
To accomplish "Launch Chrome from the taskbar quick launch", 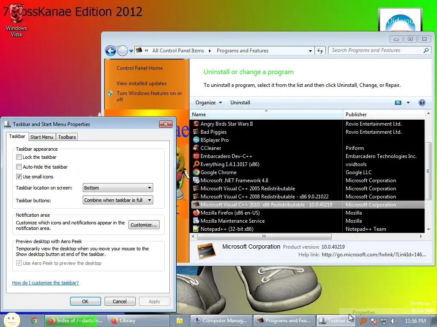I will [x=34, y=321].
